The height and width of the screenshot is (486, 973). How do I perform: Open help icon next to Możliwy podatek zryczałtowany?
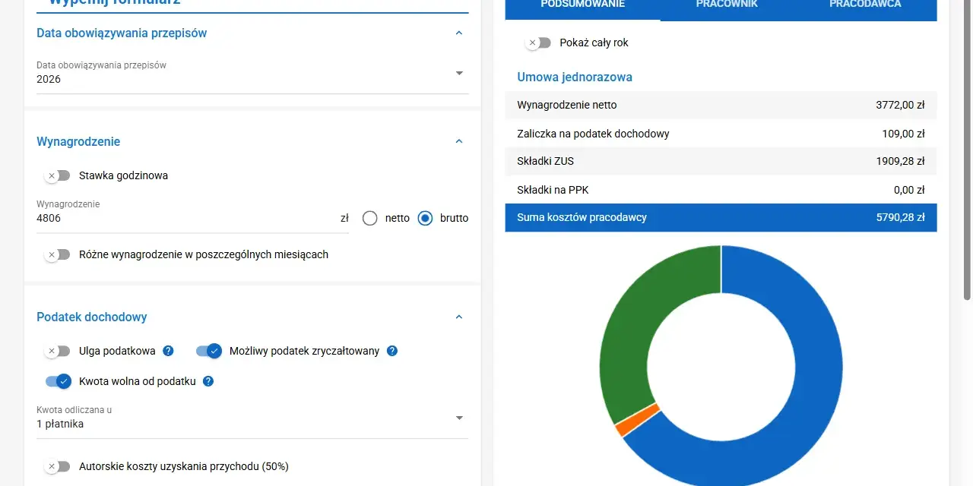[392, 351]
